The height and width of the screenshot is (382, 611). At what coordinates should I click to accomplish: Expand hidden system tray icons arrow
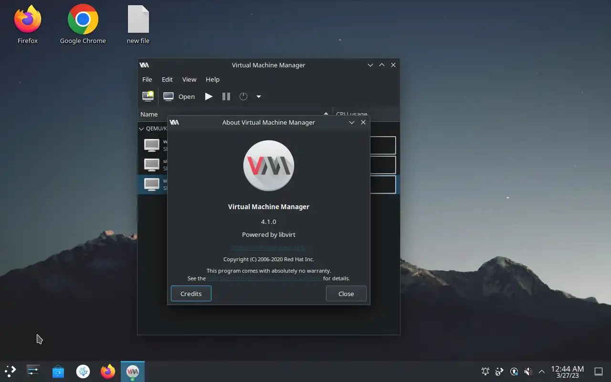point(542,371)
